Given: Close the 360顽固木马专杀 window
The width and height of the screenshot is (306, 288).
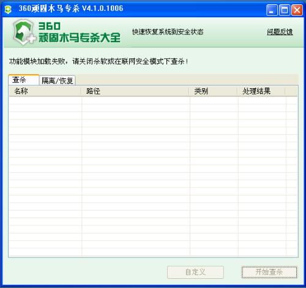Looking at the screenshot, I should click(x=297, y=10).
